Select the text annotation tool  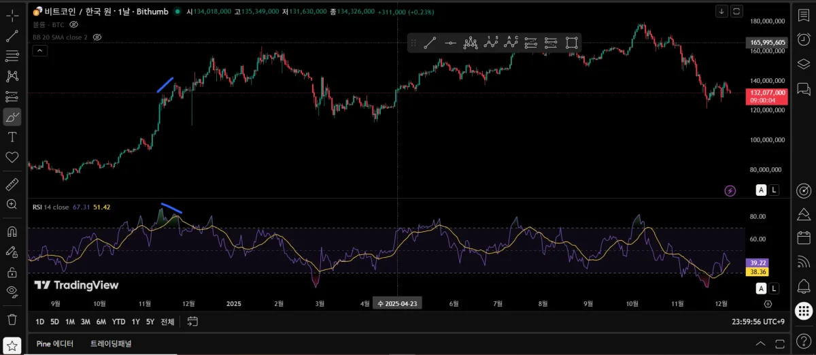[12, 137]
